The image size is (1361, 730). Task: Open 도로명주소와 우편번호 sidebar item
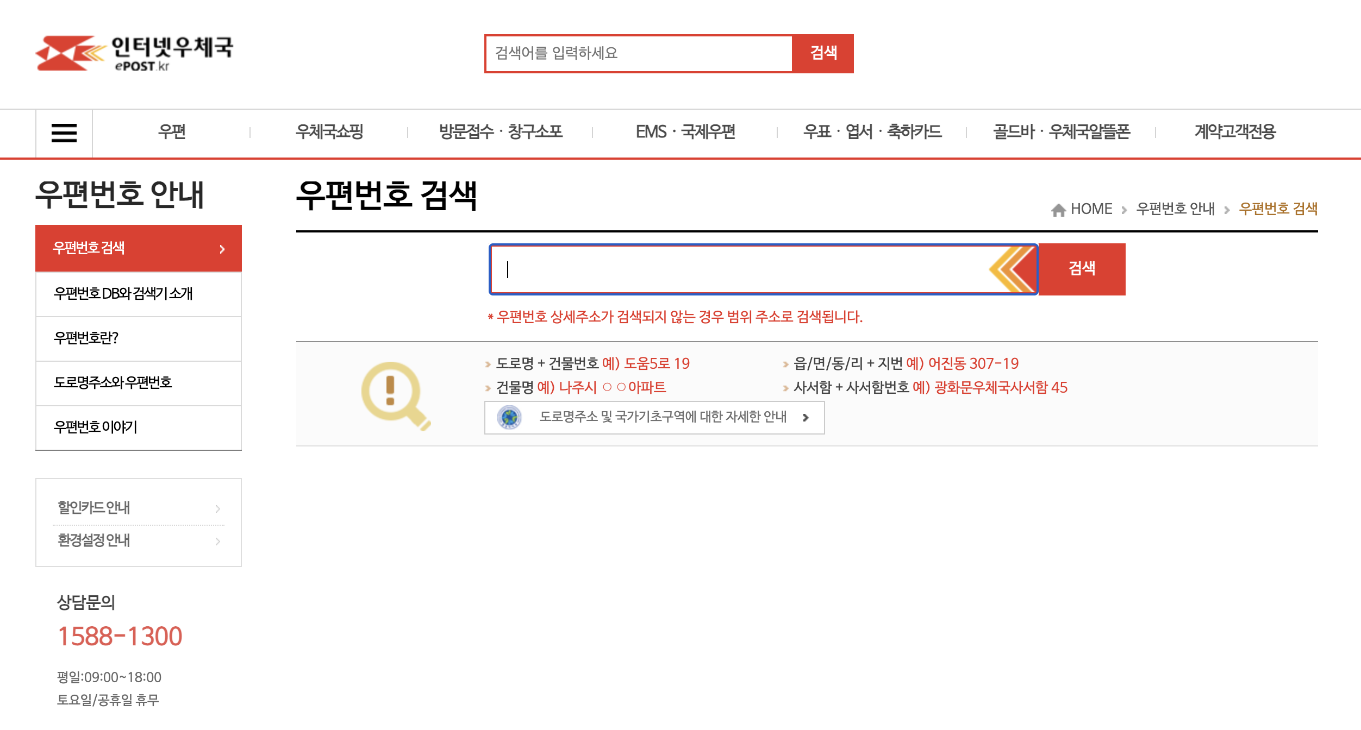point(113,383)
